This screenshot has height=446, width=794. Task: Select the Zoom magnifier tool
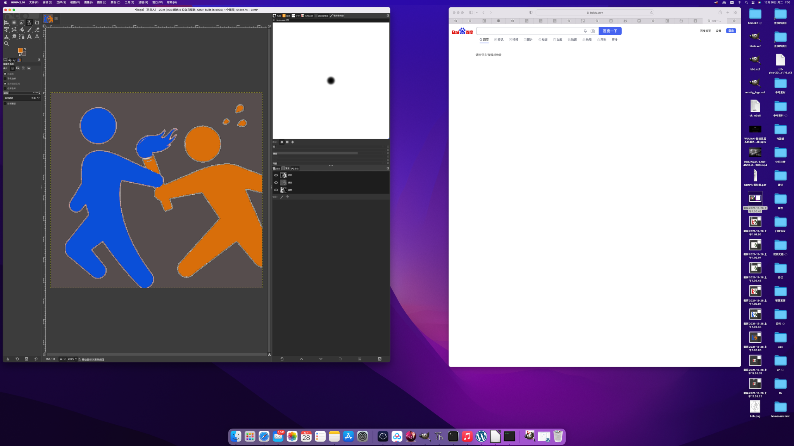(x=6, y=44)
